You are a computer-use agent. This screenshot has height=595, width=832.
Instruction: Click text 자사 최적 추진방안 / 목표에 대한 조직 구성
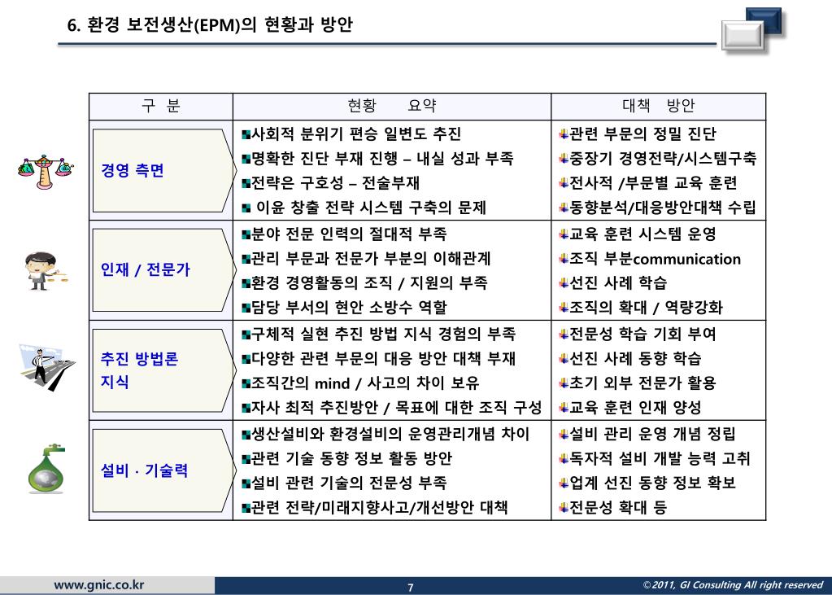click(x=396, y=408)
